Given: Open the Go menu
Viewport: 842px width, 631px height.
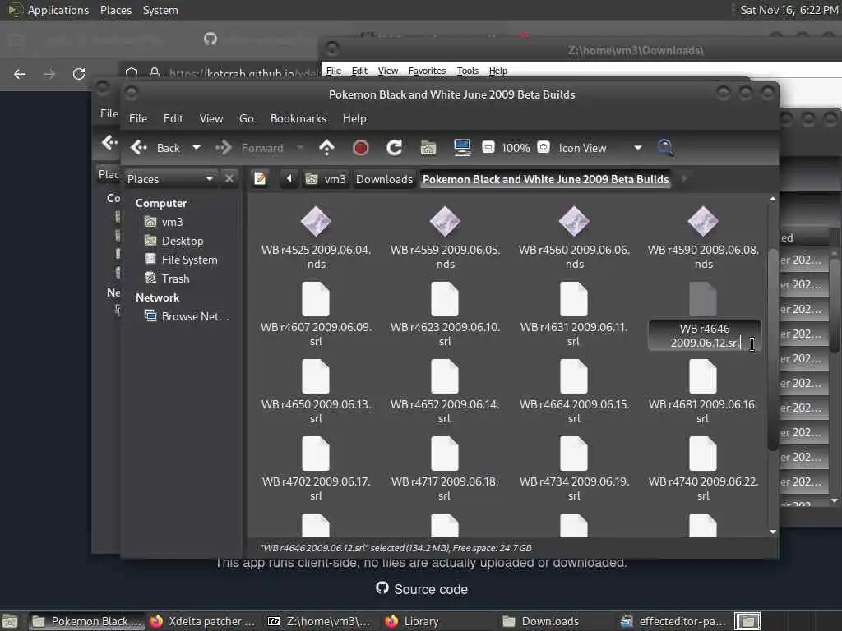Looking at the screenshot, I should tap(247, 118).
